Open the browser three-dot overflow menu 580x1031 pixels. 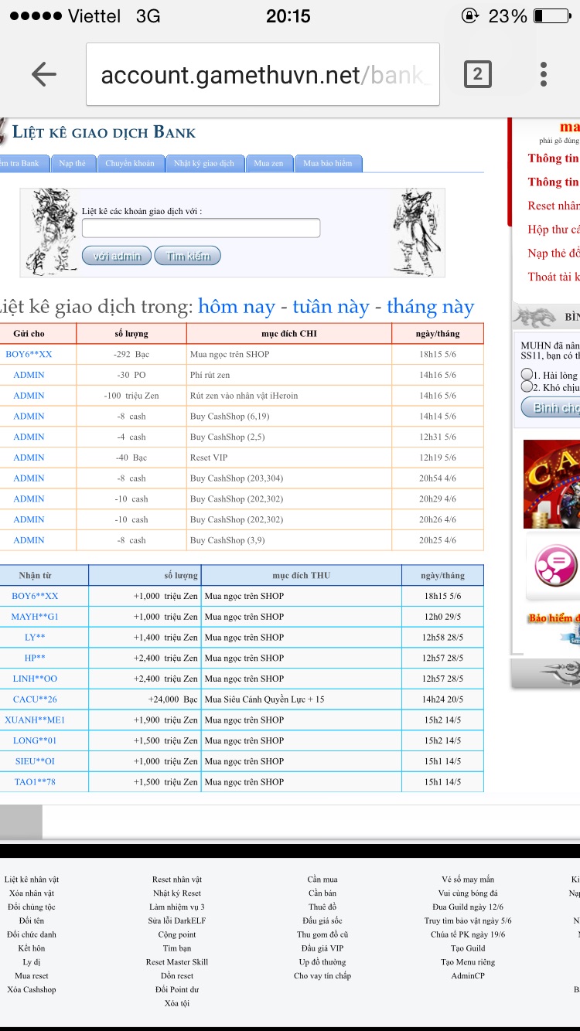pos(544,74)
